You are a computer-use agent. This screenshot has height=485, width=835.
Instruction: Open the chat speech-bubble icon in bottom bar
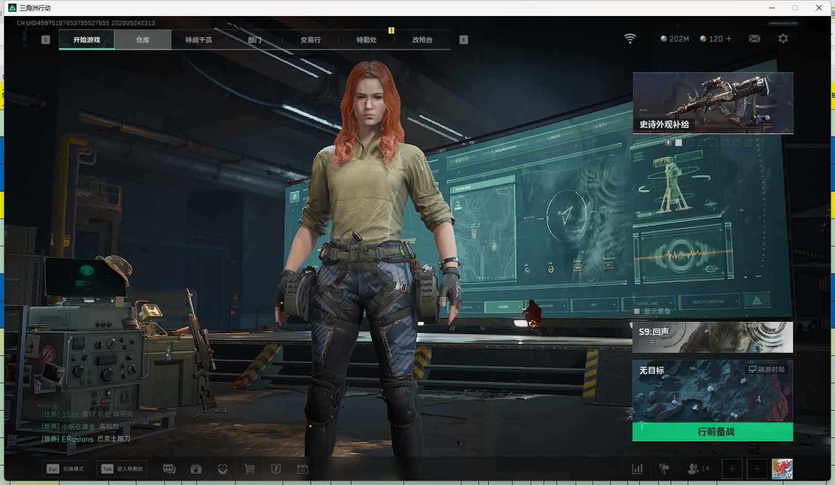point(169,469)
